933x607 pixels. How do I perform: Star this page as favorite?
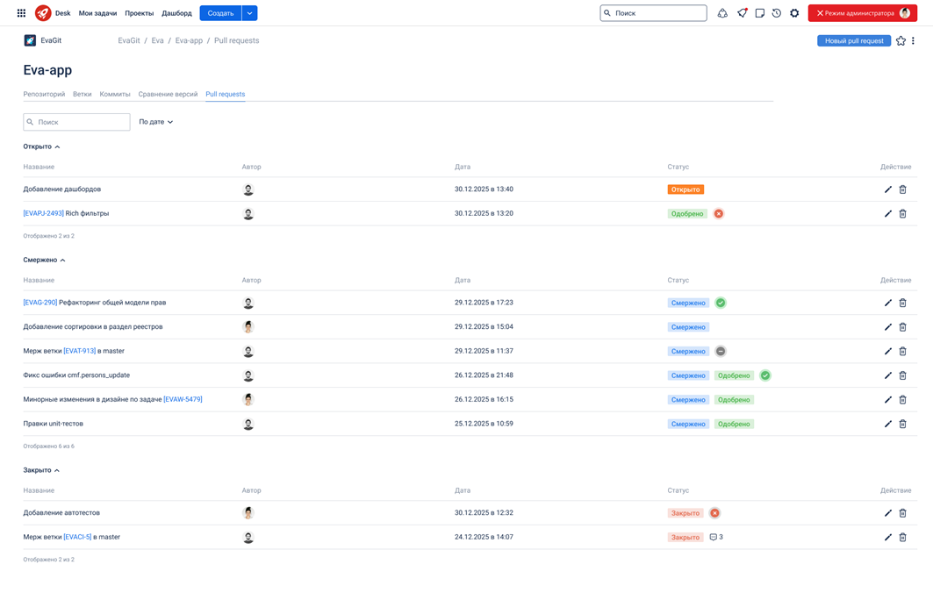[x=901, y=40]
